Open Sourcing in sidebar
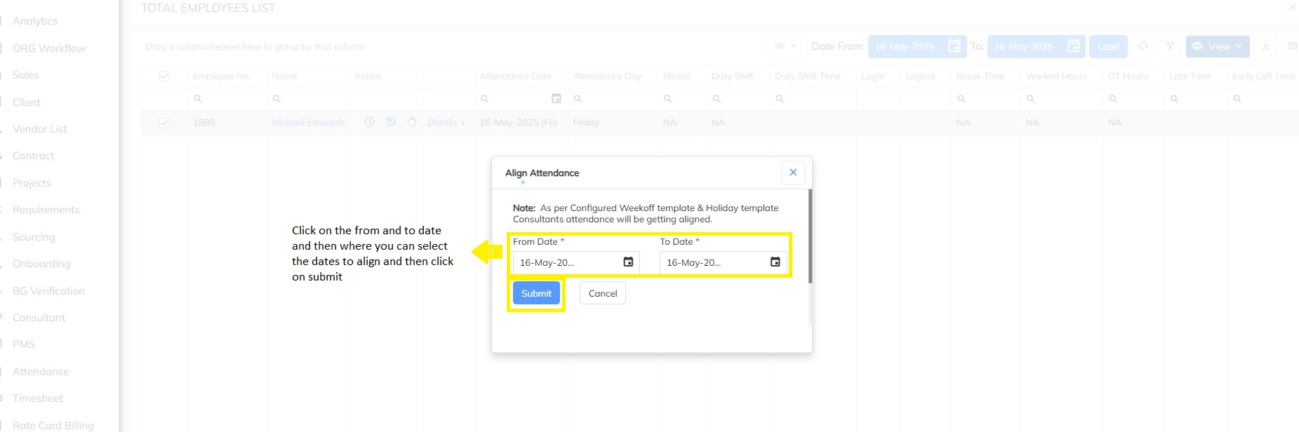This screenshot has width=1299, height=432. 34,237
